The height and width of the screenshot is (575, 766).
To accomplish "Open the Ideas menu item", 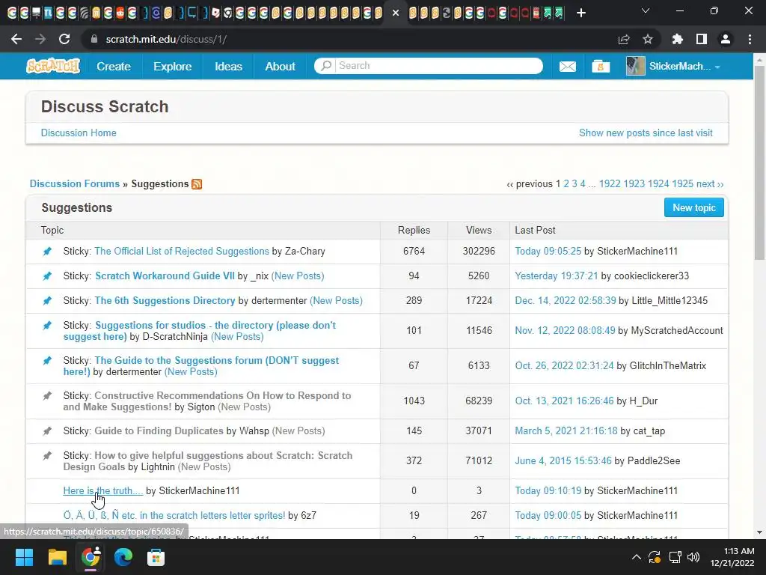I will coord(228,66).
